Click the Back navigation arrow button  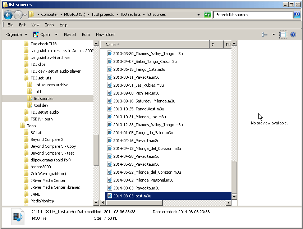[x=8, y=15]
